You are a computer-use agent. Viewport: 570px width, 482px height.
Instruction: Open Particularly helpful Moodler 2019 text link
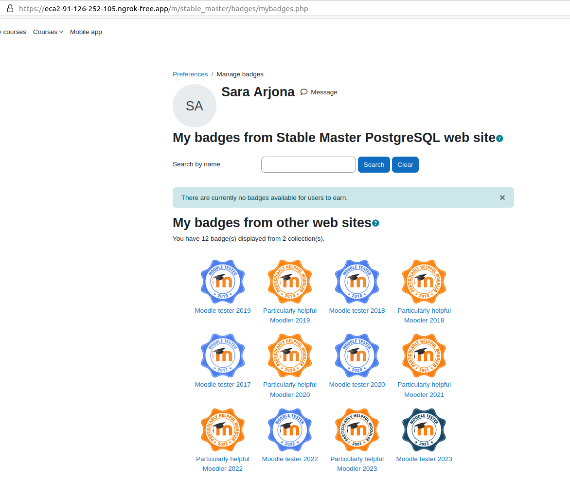click(x=290, y=316)
